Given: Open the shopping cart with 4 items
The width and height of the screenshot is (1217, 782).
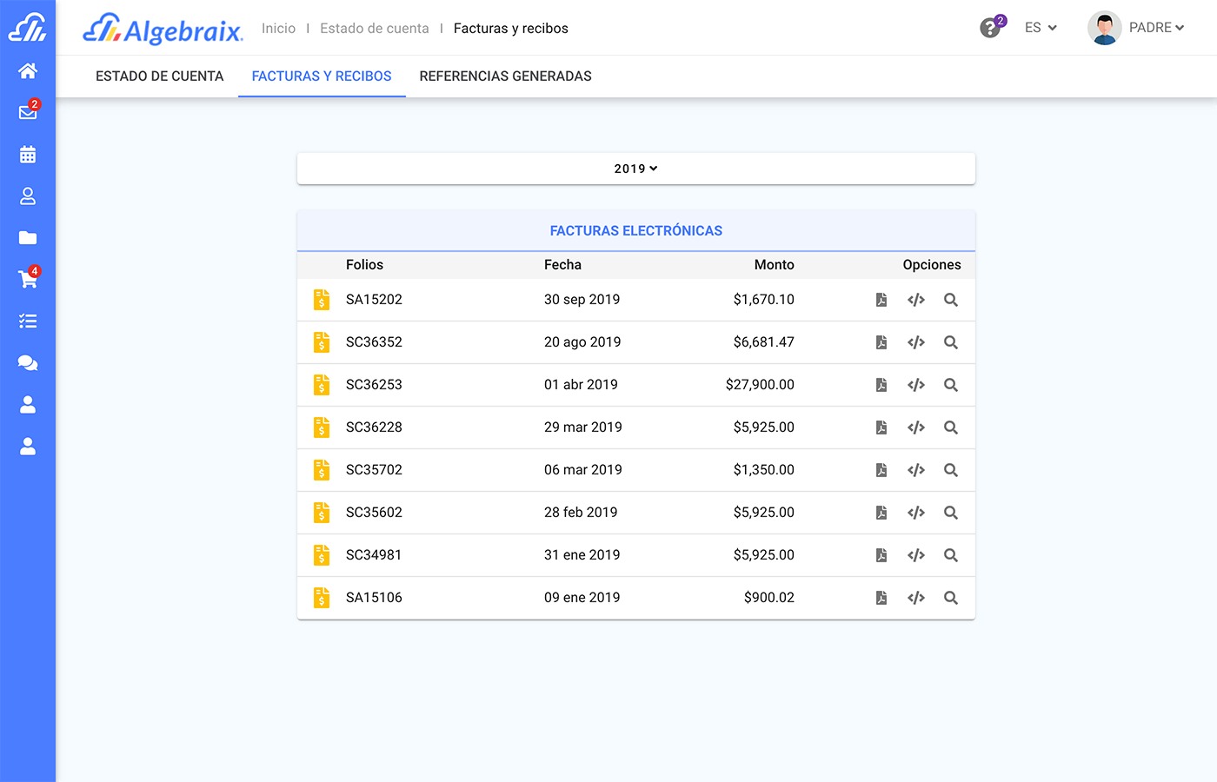Looking at the screenshot, I should coord(28,279).
